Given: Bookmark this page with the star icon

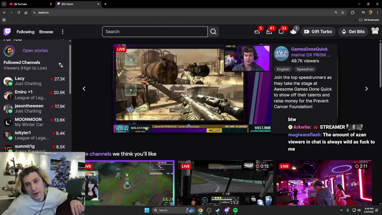Looking at the screenshot, I should click(343, 13).
